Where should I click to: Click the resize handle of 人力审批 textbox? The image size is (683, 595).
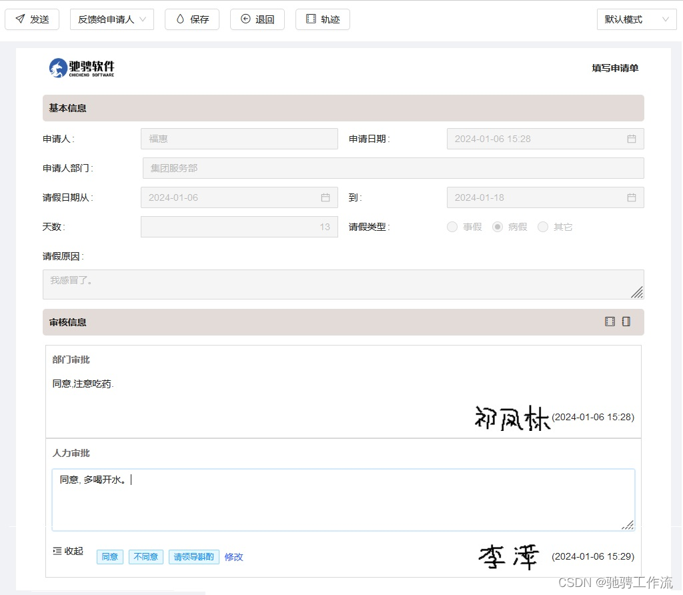[628, 524]
